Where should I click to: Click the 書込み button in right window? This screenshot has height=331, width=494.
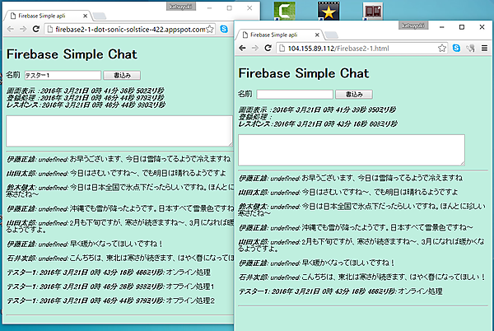coord(354,94)
